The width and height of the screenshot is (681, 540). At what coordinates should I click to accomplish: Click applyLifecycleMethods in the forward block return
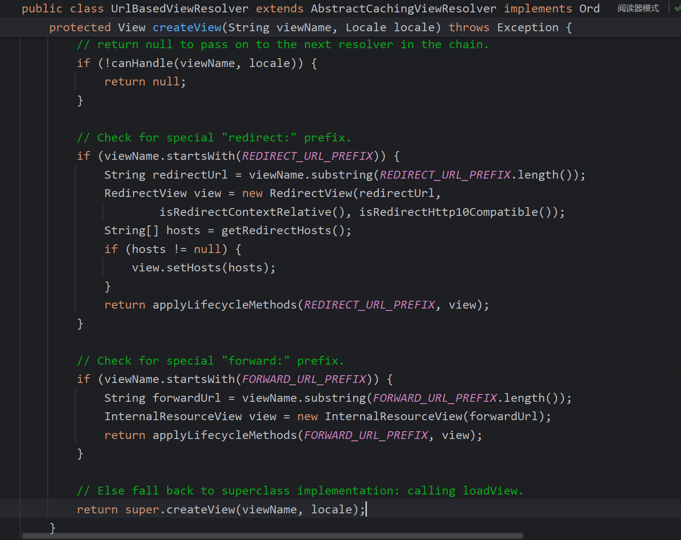[225, 435]
